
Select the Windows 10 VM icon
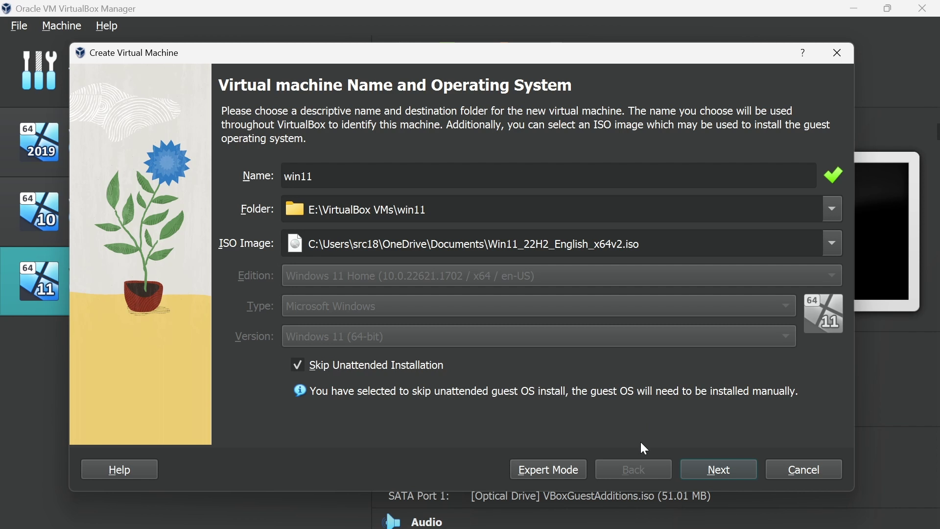coord(39,212)
